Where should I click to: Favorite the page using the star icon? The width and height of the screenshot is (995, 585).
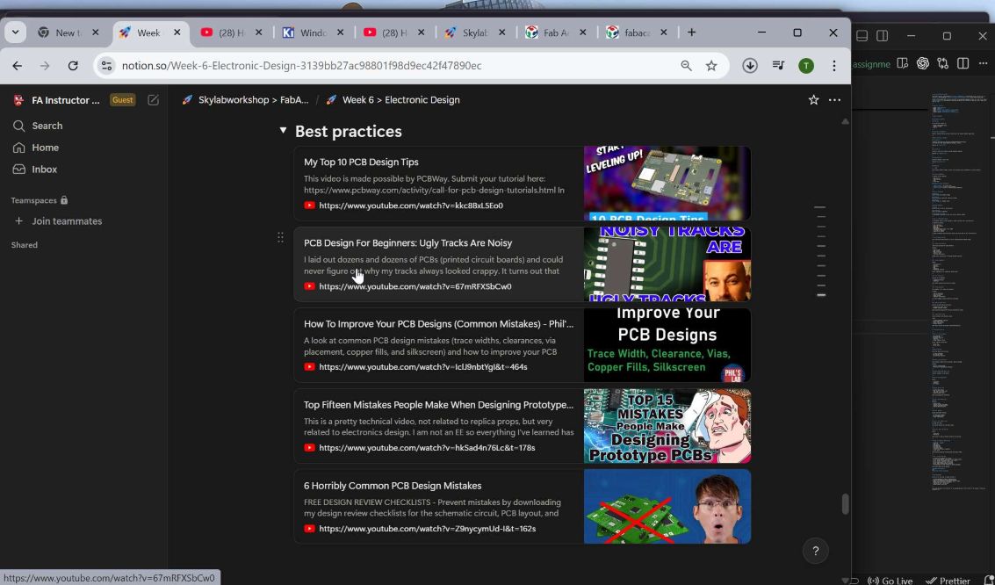[812, 99]
